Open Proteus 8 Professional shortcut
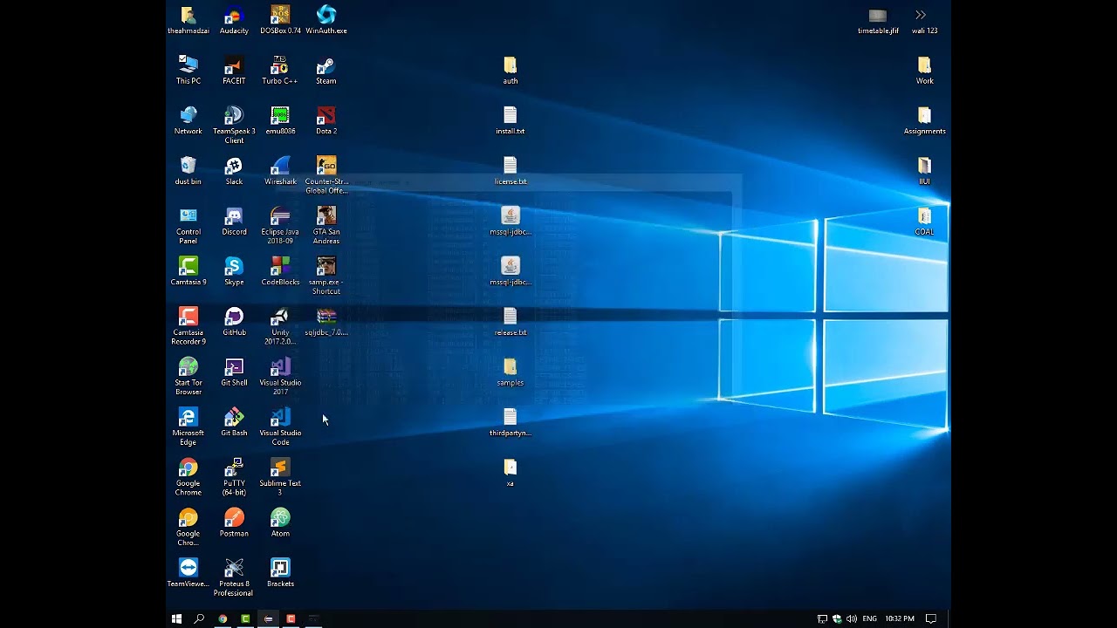 pyautogui.click(x=234, y=577)
